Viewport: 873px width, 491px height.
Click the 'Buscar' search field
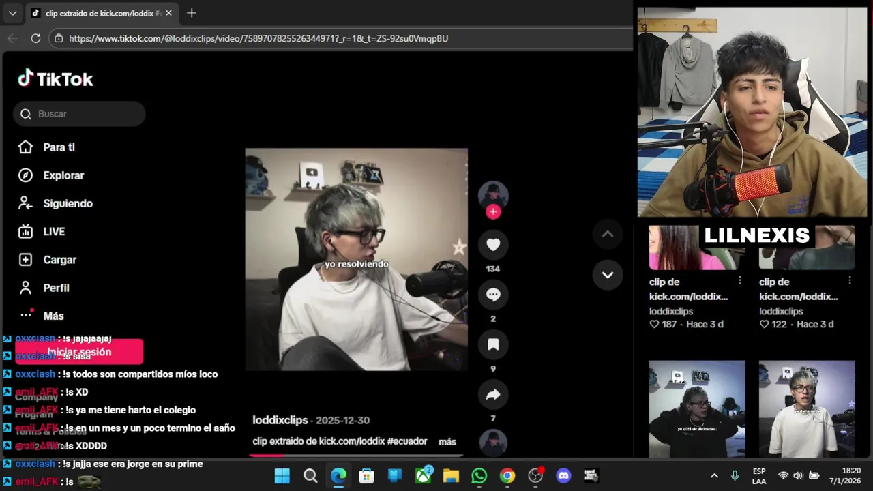click(79, 114)
